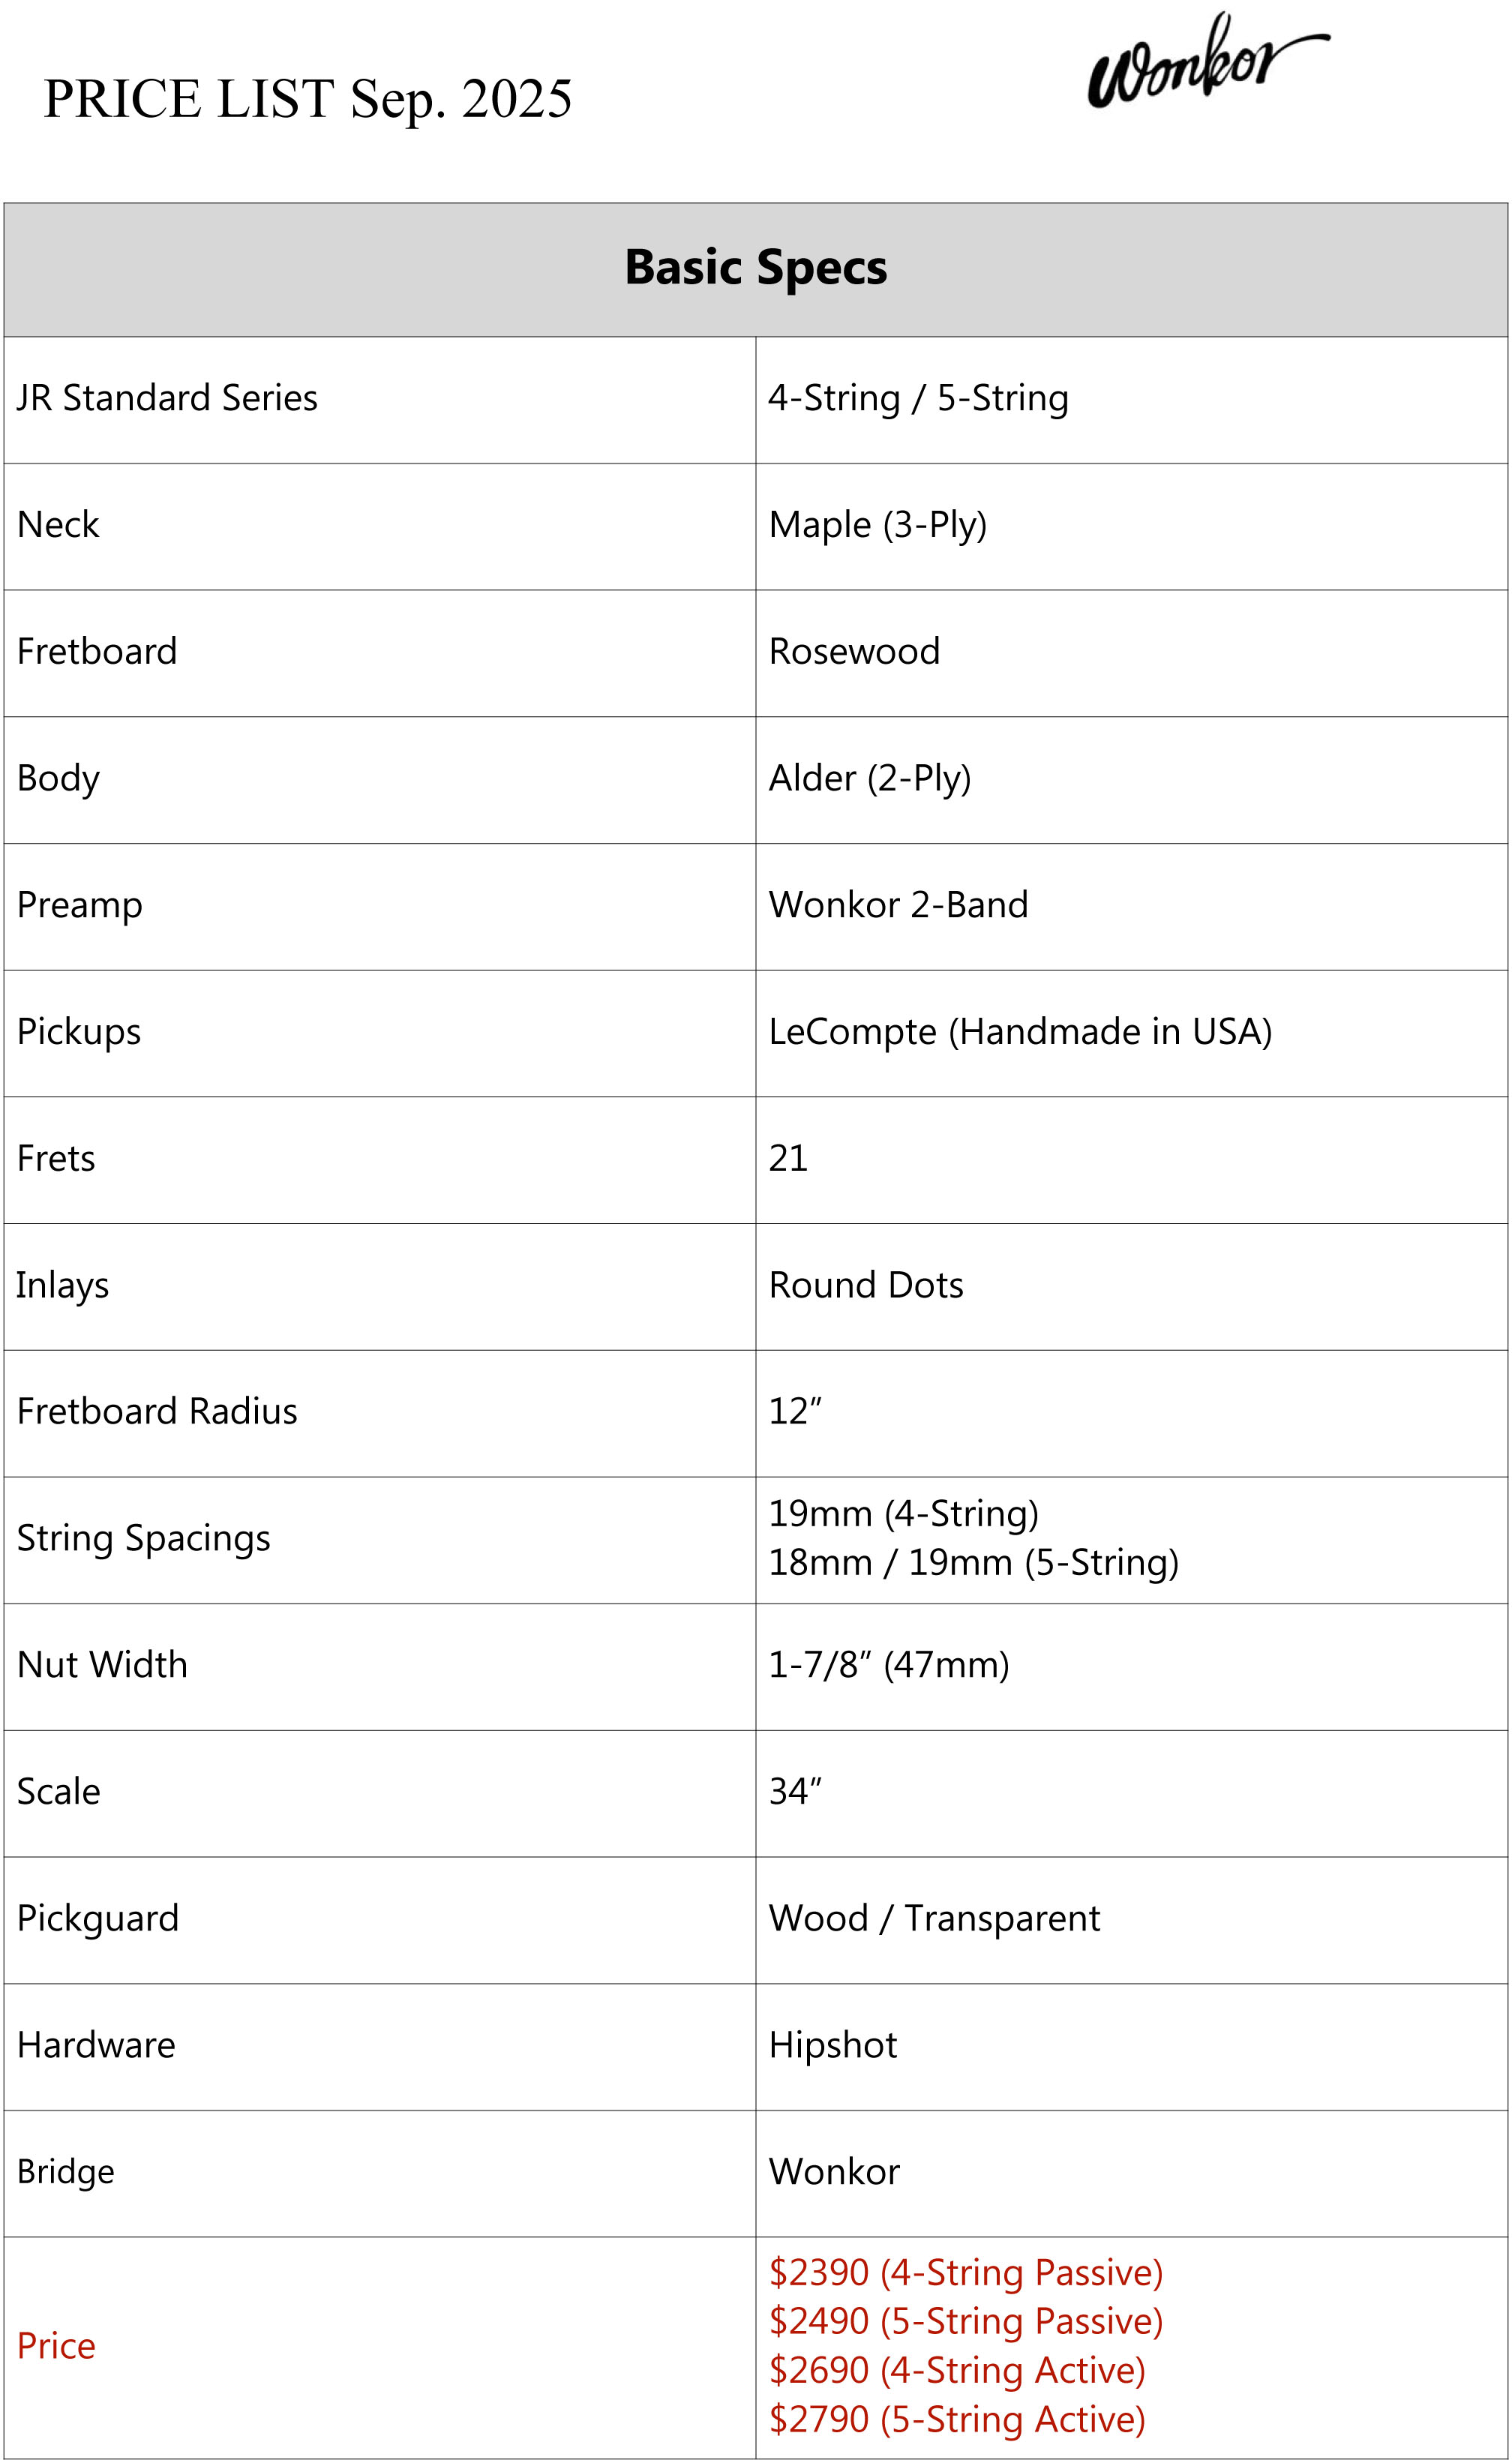The width and height of the screenshot is (1512, 2463).
Task: Select the 4-String / 5-String cell
Action: click(918, 398)
